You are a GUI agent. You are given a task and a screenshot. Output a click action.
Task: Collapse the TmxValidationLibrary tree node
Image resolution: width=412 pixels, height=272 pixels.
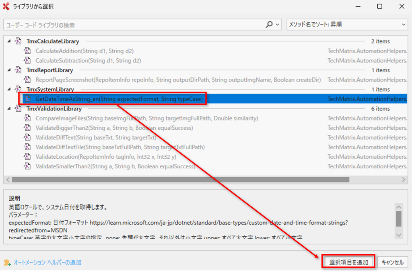(9, 108)
